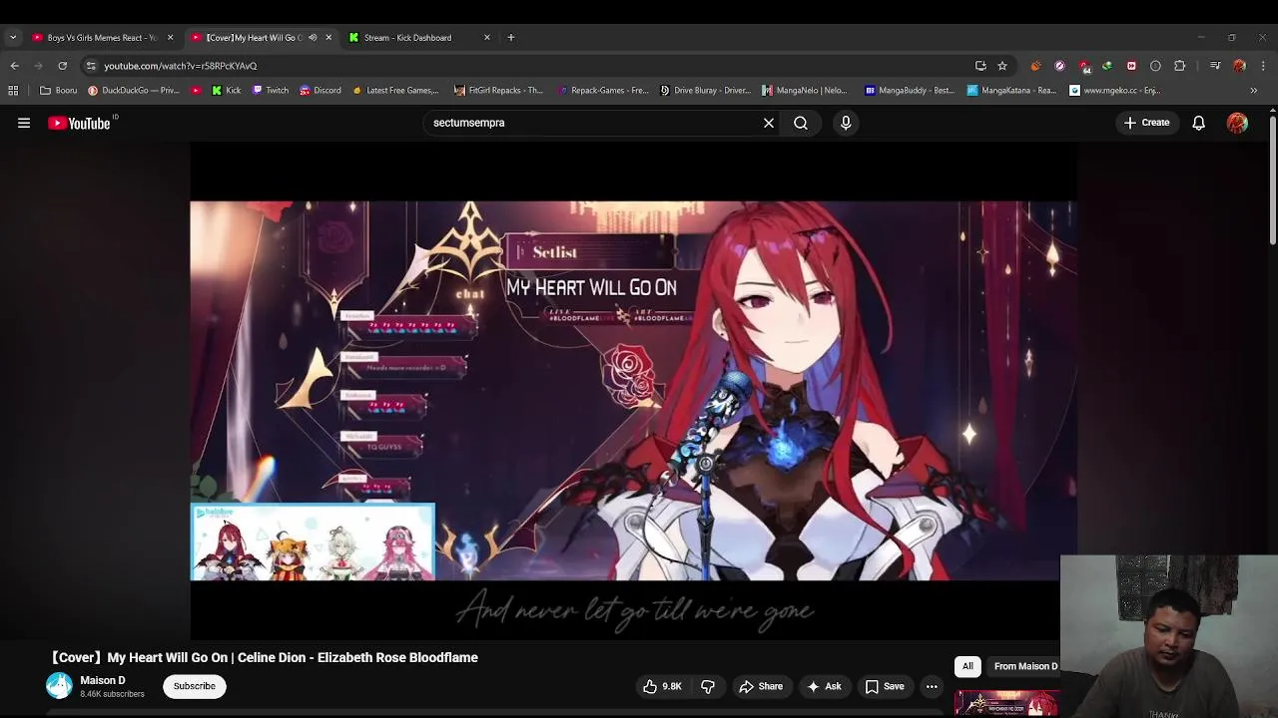The width and height of the screenshot is (1278, 718).
Task: Click the browser address bar URL
Action: [x=181, y=66]
